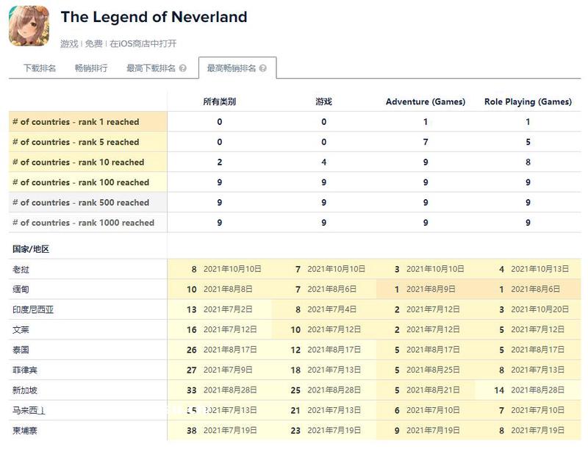Select the 老挝 country row label
Viewport: 588px width, 452px height.
click(x=21, y=270)
